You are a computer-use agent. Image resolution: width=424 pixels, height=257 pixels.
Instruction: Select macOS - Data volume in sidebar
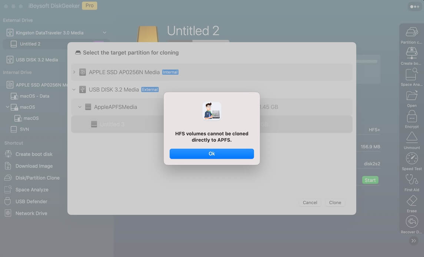click(x=34, y=96)
